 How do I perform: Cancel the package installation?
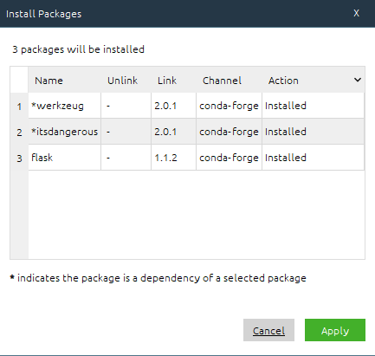(268, 330)
